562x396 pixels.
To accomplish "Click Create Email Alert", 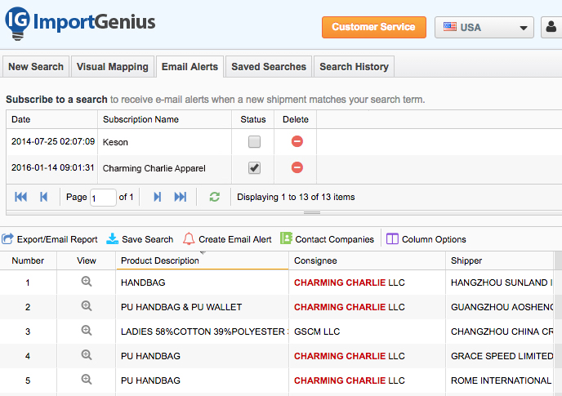I will tap(227, 239).
